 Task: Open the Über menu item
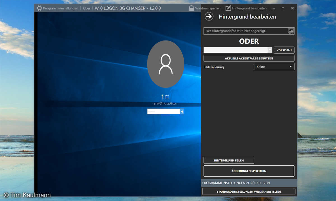87,8
